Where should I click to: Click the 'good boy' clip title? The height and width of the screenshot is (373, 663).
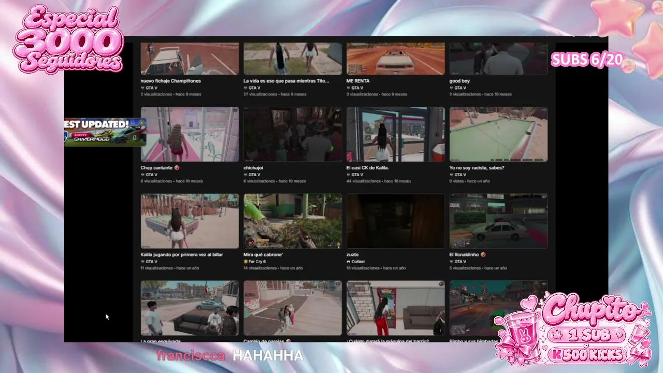pos(460,81)
